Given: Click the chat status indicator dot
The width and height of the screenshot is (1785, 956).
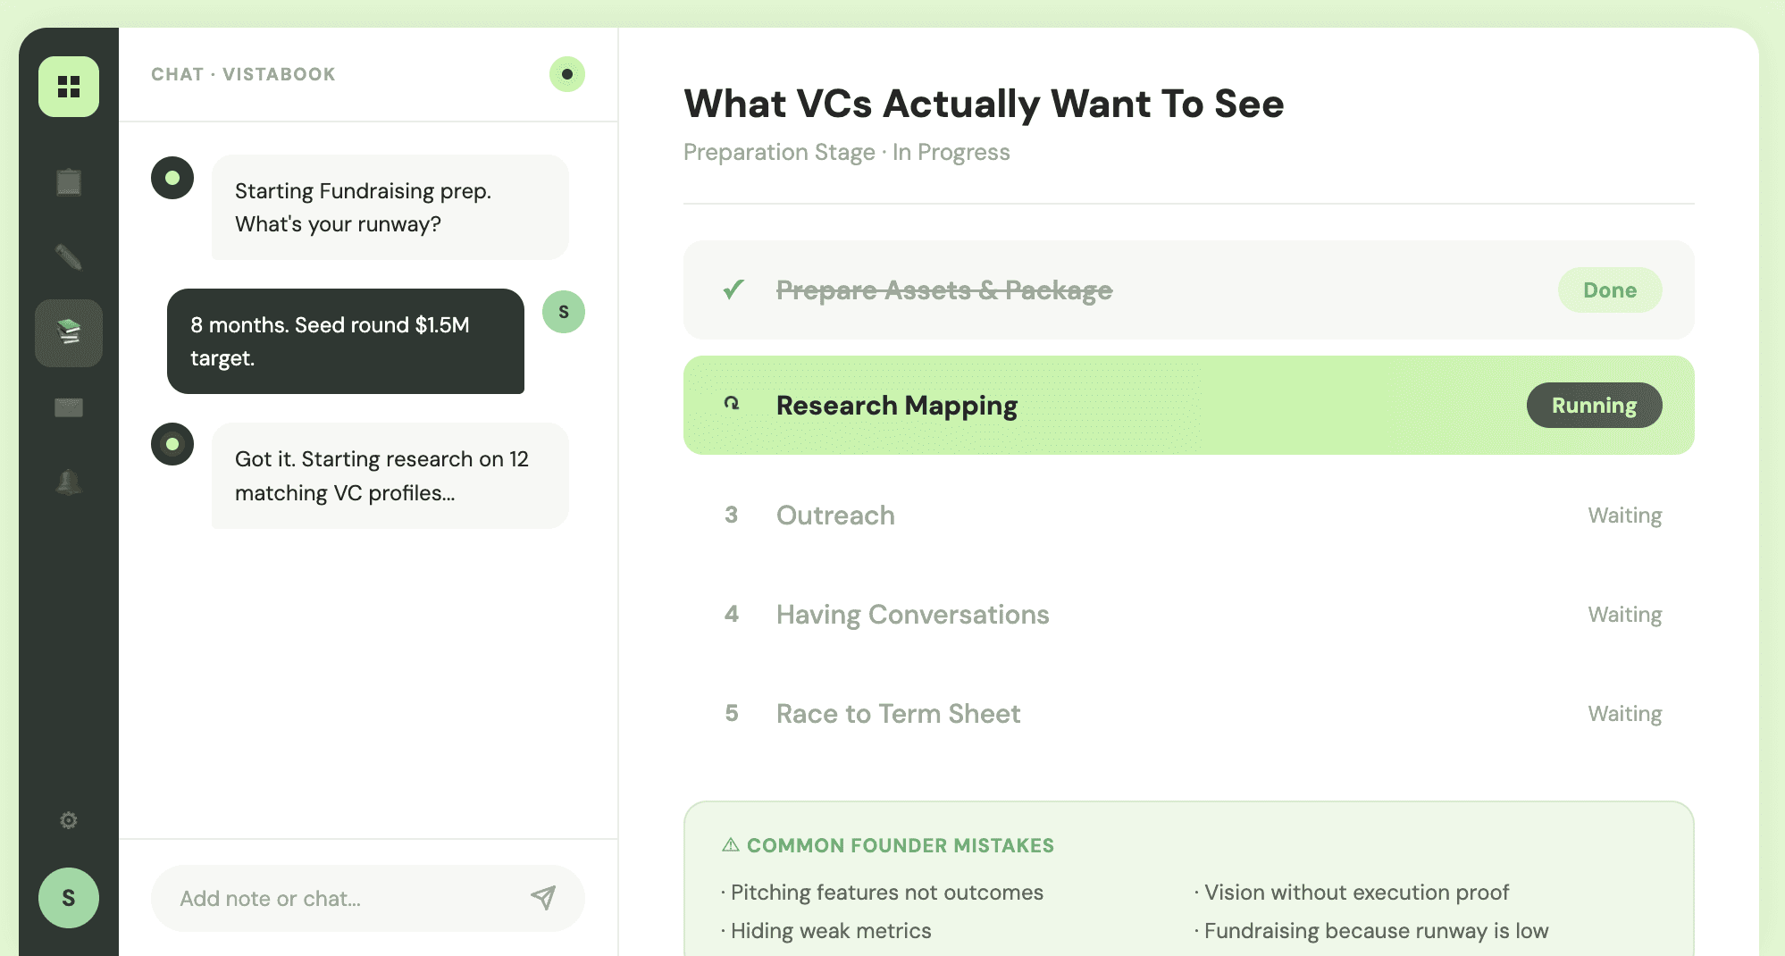Looking at the screenshot, I should click(x=567, y=74).
